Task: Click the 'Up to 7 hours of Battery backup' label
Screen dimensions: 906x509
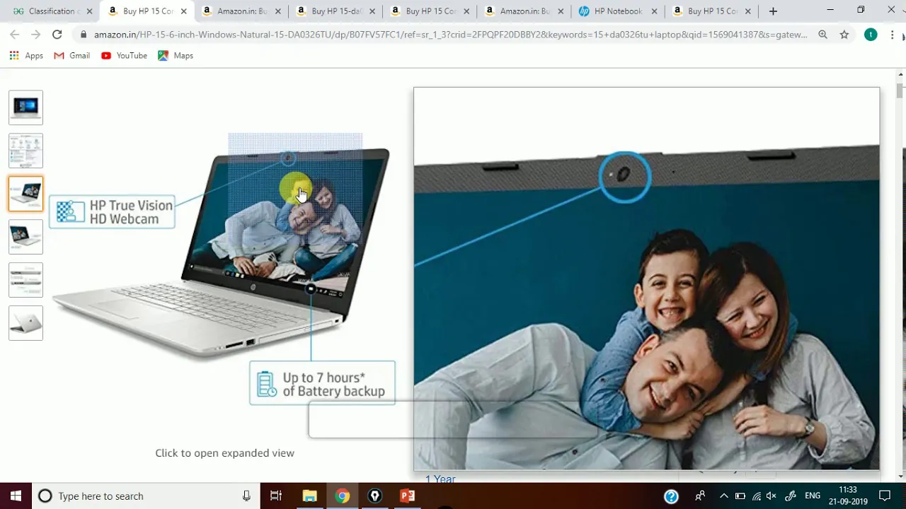Action: [x=322, y=384]
